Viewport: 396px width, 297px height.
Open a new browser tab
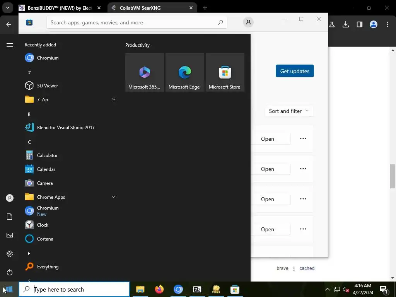[x=205, y=8]
